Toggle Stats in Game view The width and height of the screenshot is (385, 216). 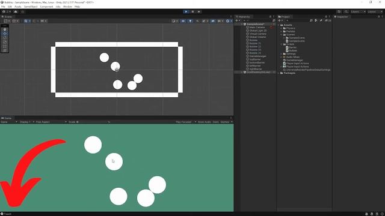pos(215,122)
